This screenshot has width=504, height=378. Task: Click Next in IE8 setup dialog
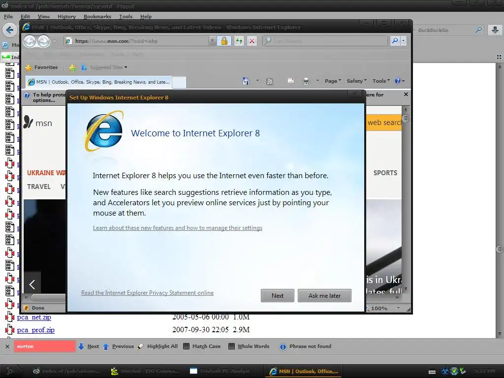click(x=278, y=295)
